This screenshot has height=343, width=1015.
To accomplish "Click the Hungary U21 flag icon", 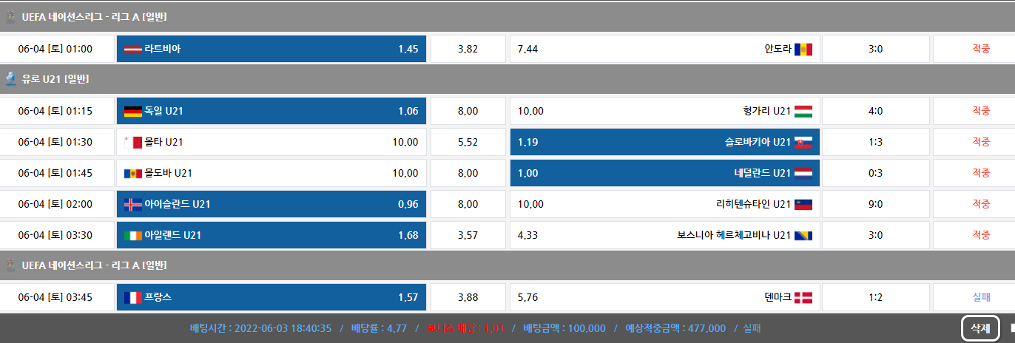I will [x=803, y=112].
